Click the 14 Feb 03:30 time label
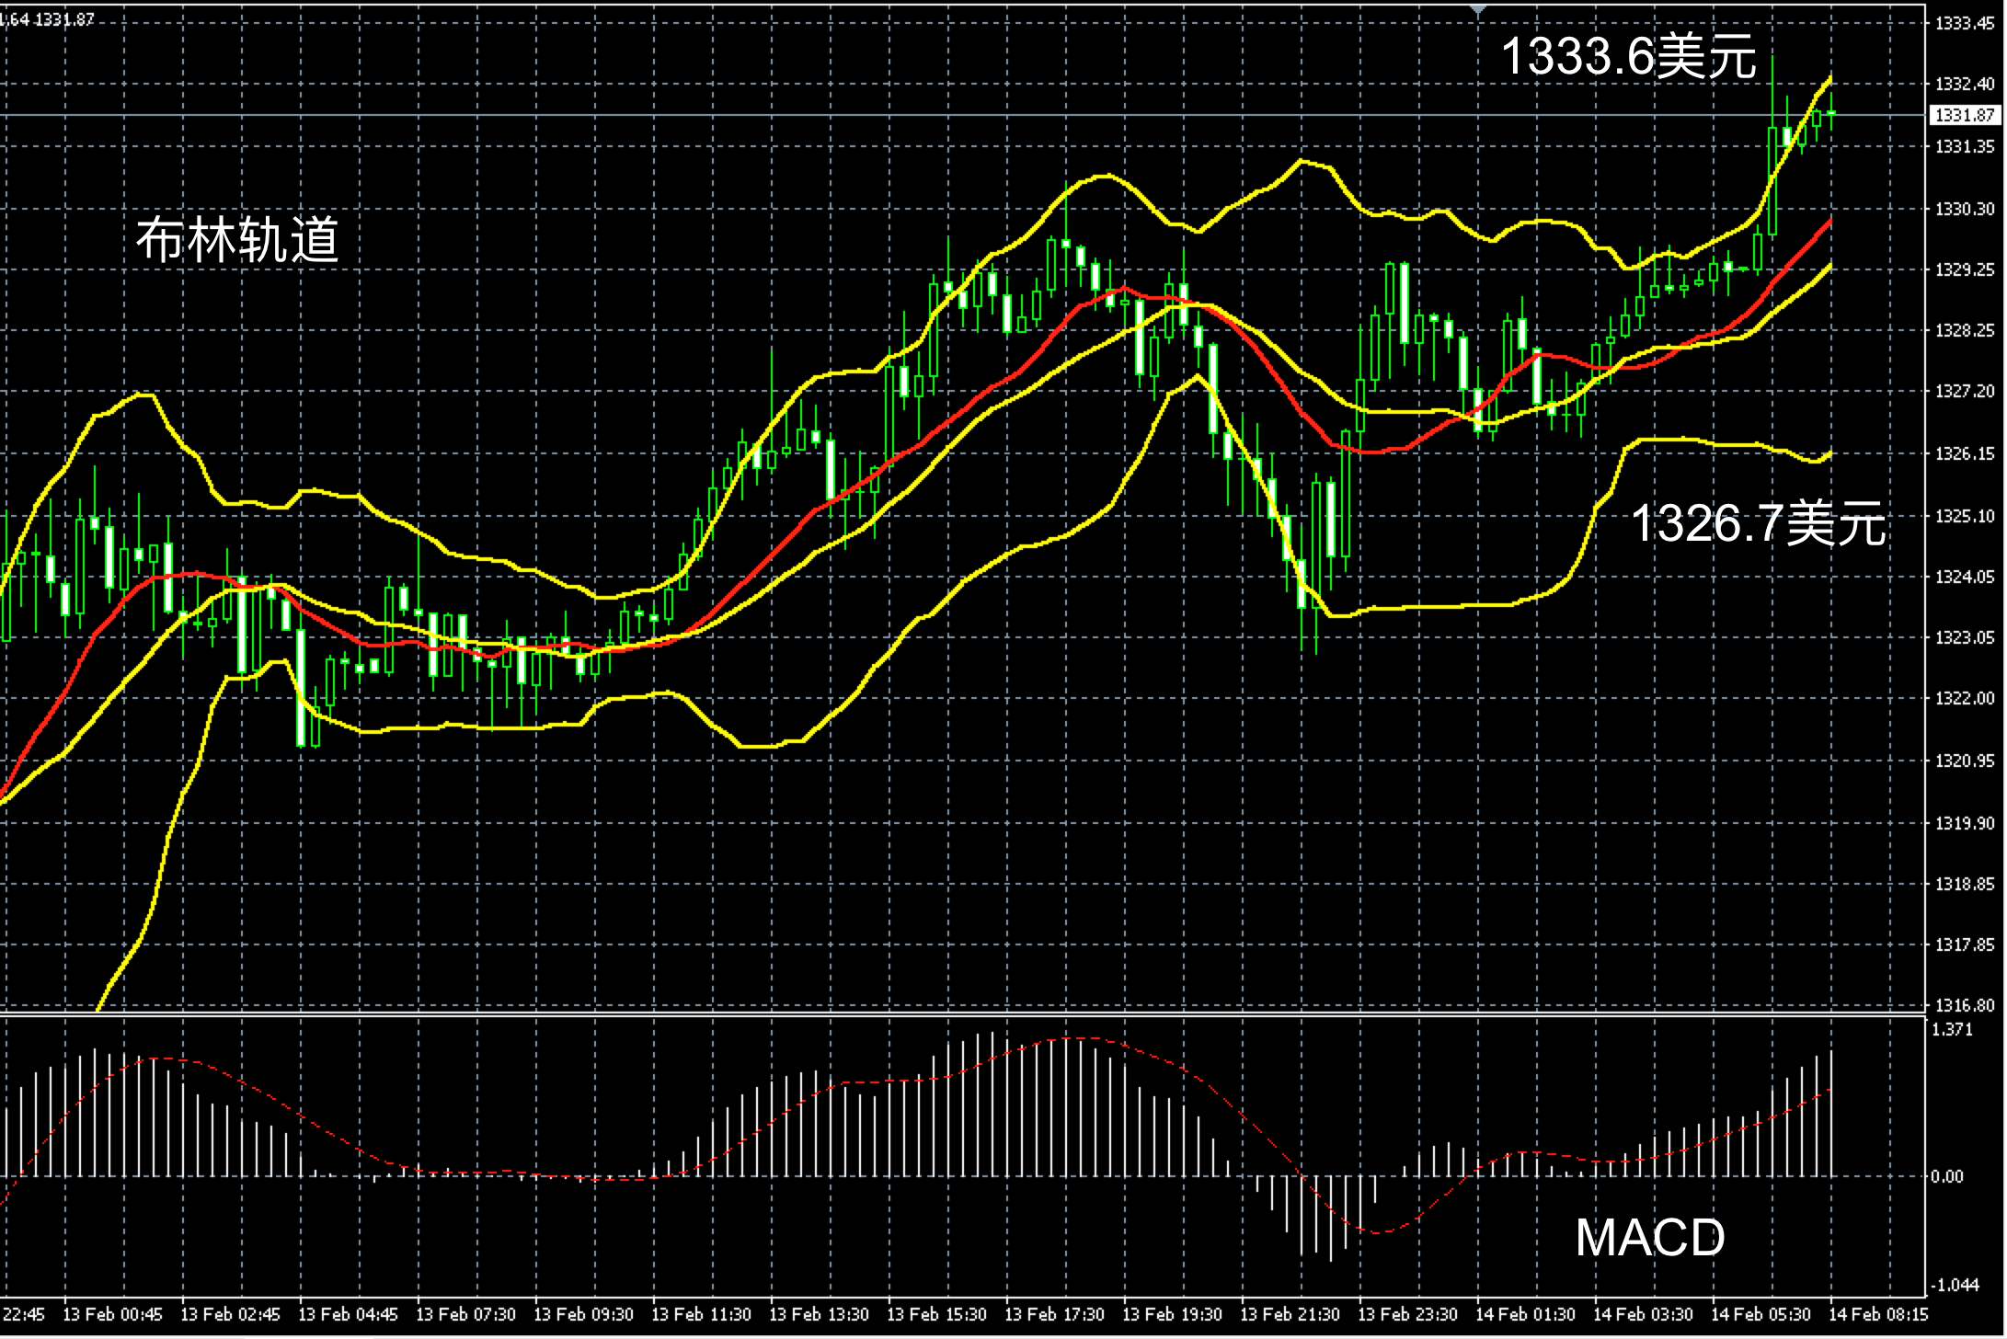 [1643, 1314]
